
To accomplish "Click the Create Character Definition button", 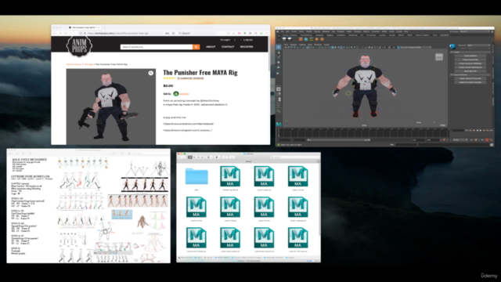I will tap(470, 63).
